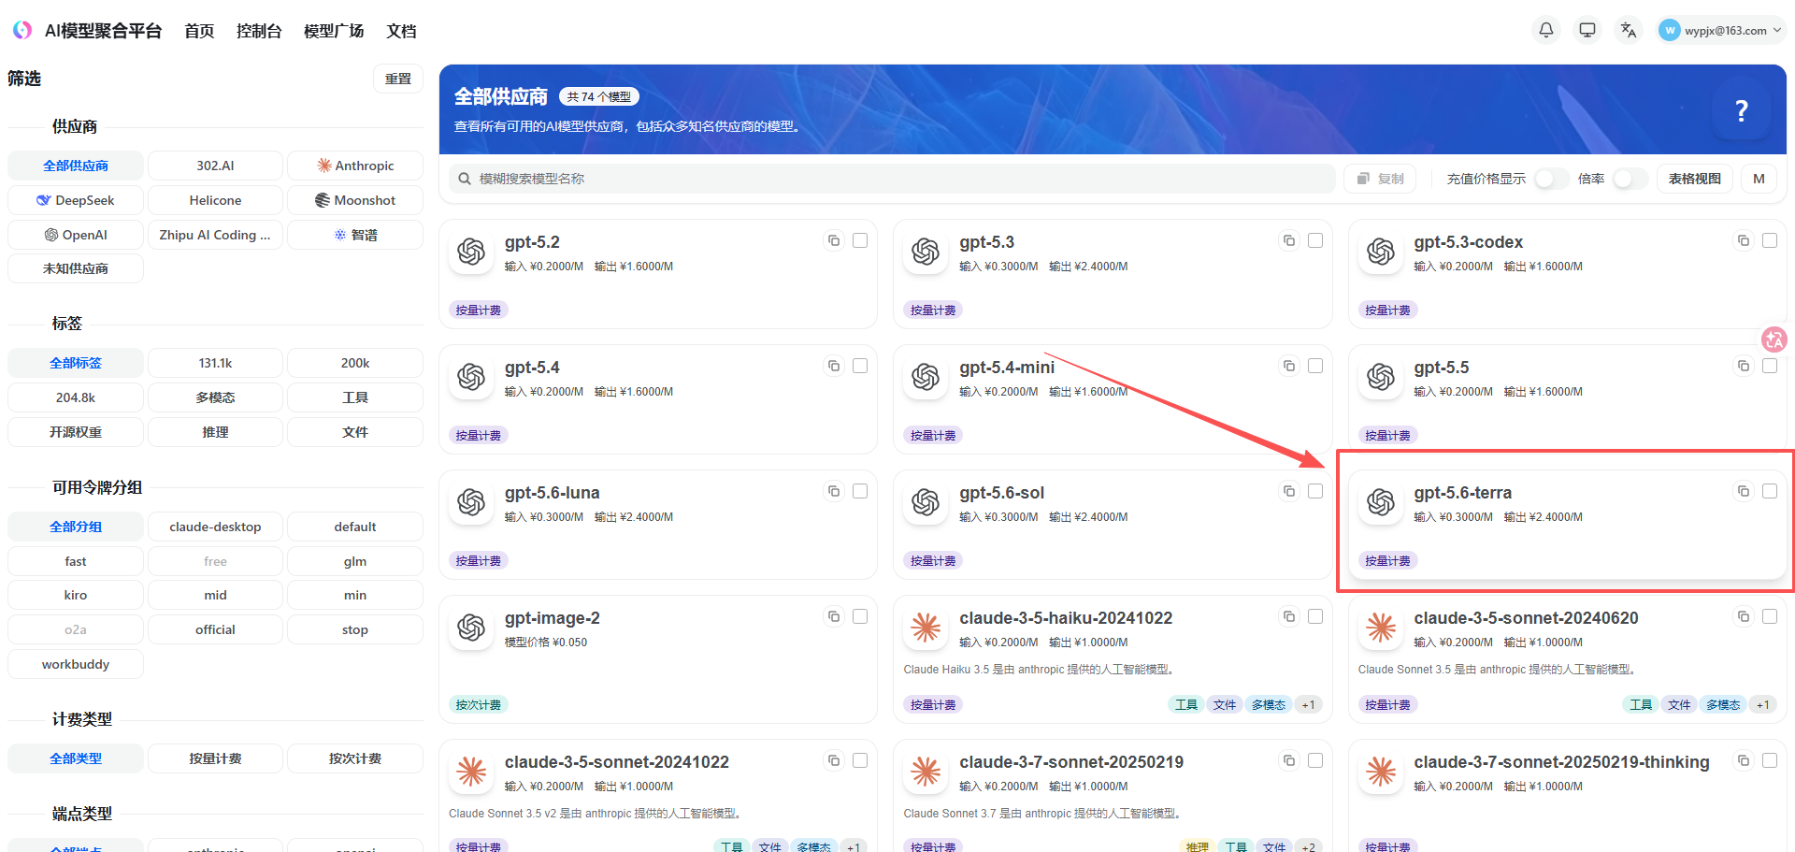Viewport: 1795px width, 852px height.
Task: Click the question mark help icon
Action: [x=1741, y=111]
